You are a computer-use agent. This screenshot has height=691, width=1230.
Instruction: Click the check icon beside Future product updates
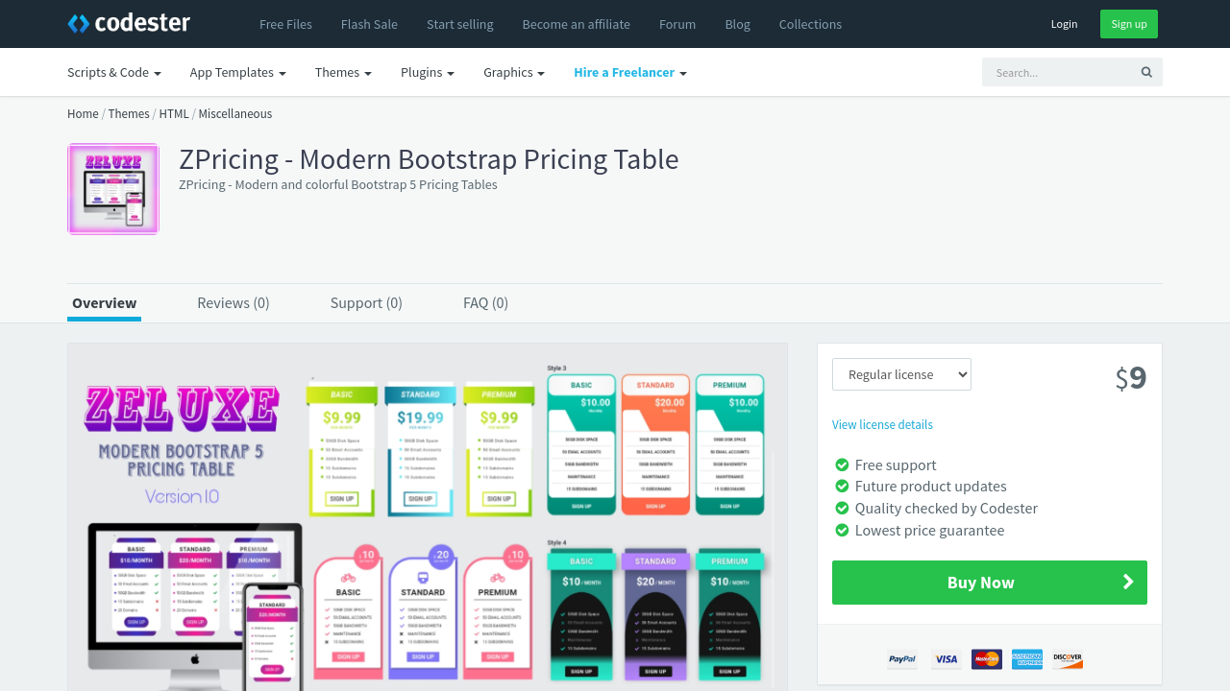[x=842, y=487]
